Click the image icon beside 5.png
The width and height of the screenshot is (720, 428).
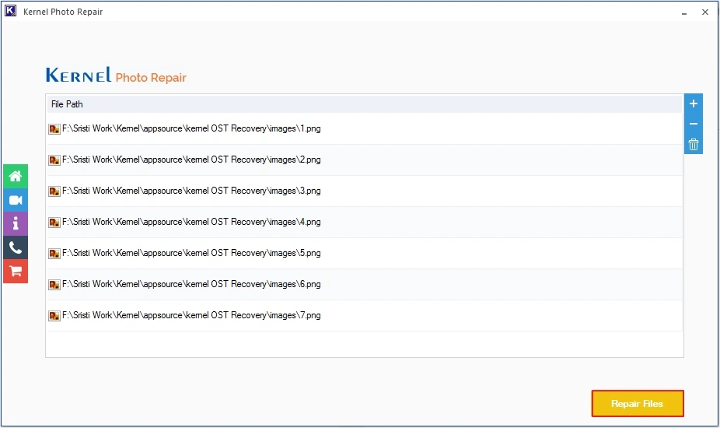(54, 254)
